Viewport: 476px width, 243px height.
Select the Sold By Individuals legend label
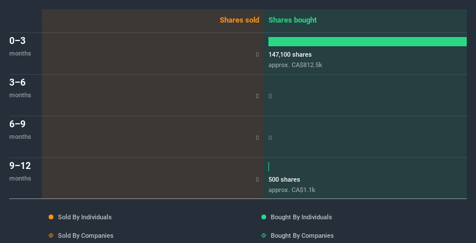pyautogui.click(x=85, y=217)
